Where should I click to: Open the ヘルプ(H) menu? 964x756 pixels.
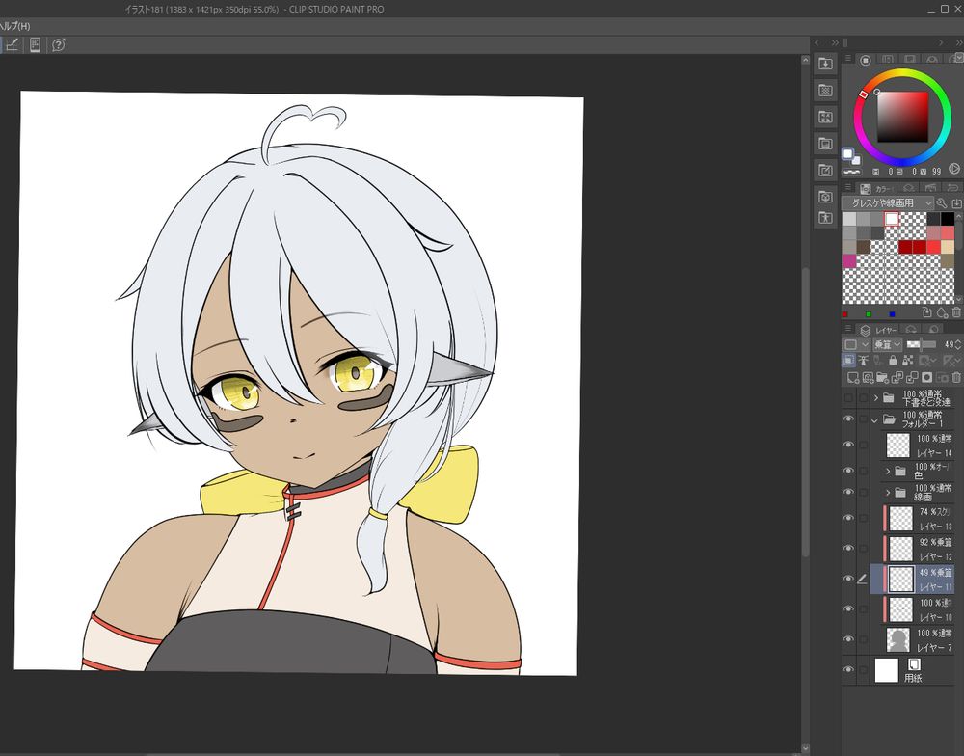(14, 26)
